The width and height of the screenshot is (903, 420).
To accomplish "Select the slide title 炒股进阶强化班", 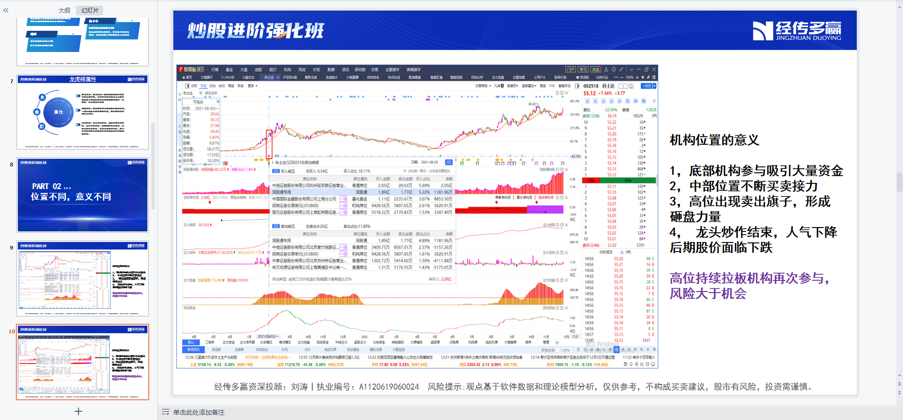I will click(256, 31).
